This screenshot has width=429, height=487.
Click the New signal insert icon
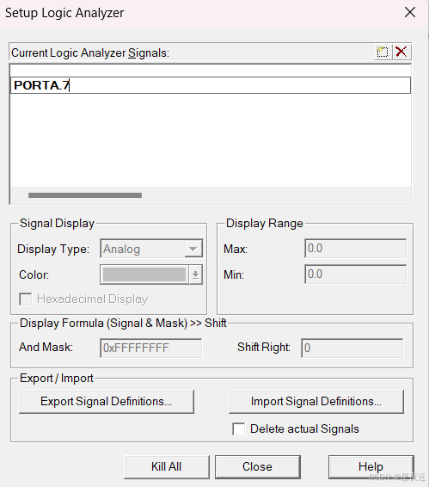[383, 52]
